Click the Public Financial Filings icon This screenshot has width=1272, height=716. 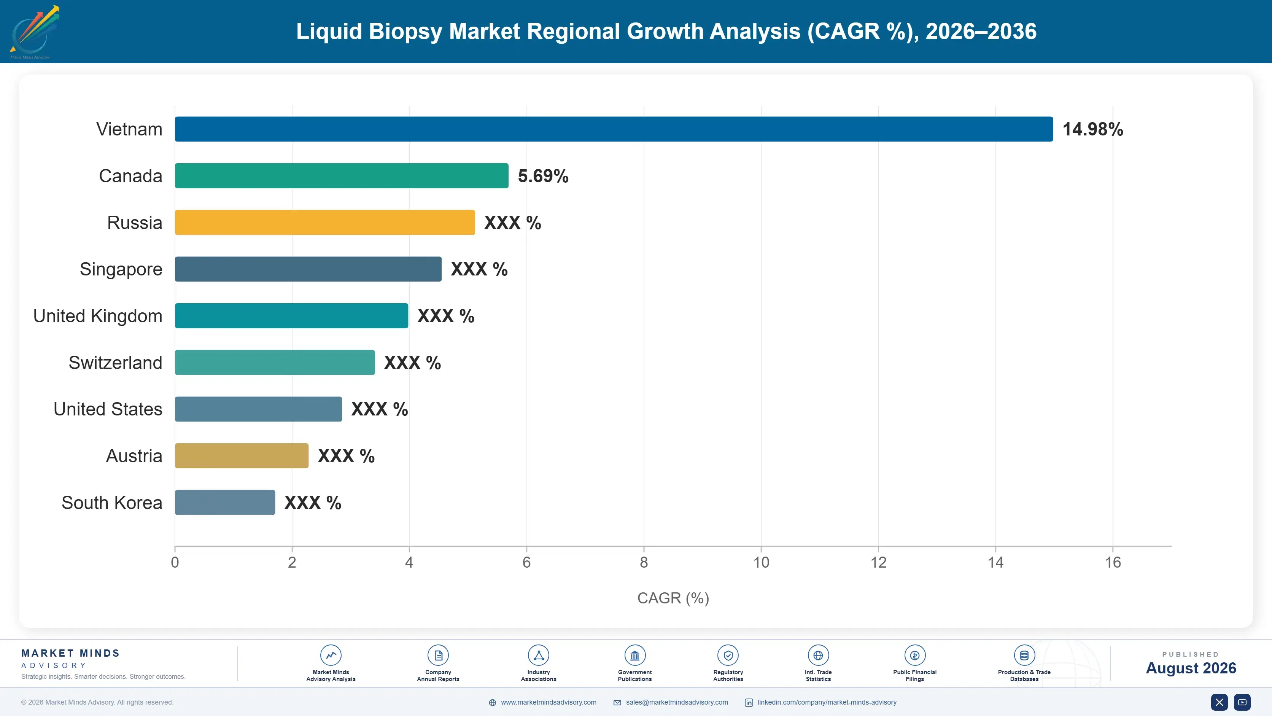(914, 655)
